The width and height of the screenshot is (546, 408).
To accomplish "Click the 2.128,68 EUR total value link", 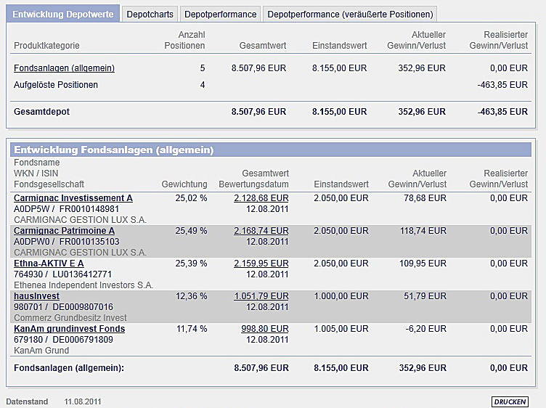I will (261, 198).
